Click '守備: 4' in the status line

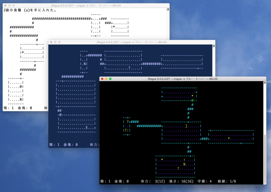click(205, 181)
